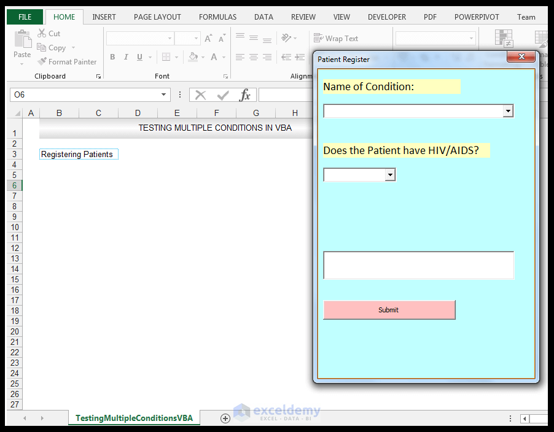Click the Borders icon
The height and width of the screenshot is (432, 554).
tap(166, 57)
